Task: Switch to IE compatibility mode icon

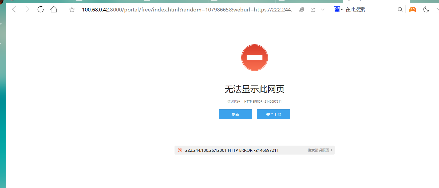Action: pyautogui.click(x=302, y=10)
